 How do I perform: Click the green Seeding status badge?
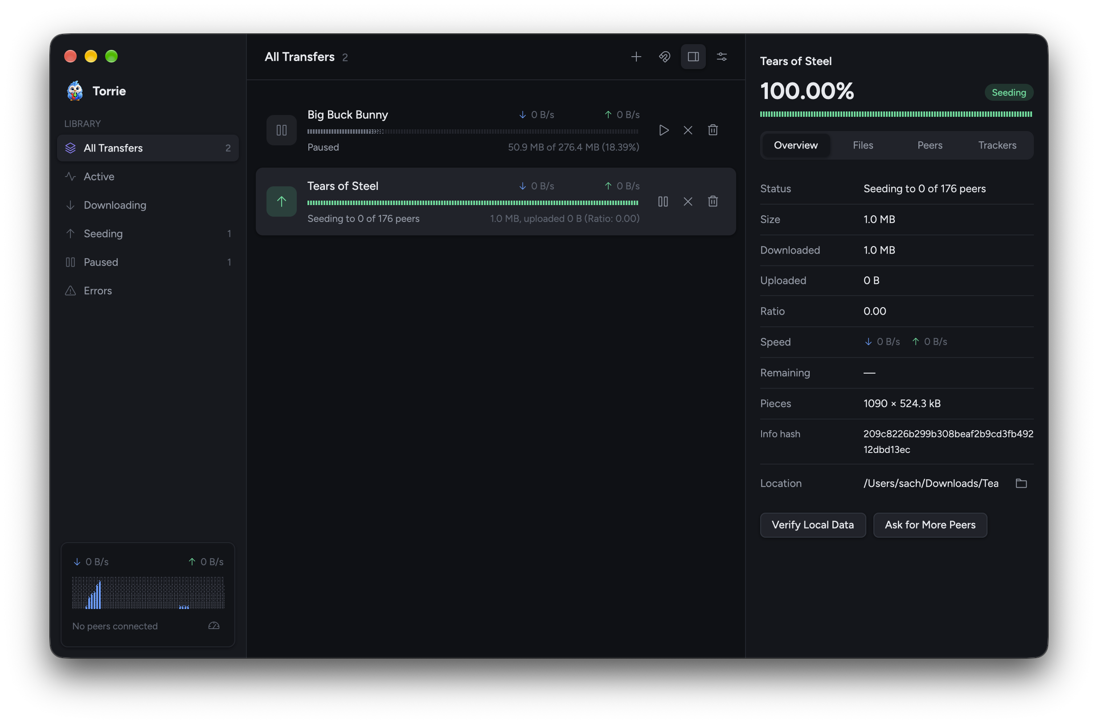click(x=1008, y=92)
